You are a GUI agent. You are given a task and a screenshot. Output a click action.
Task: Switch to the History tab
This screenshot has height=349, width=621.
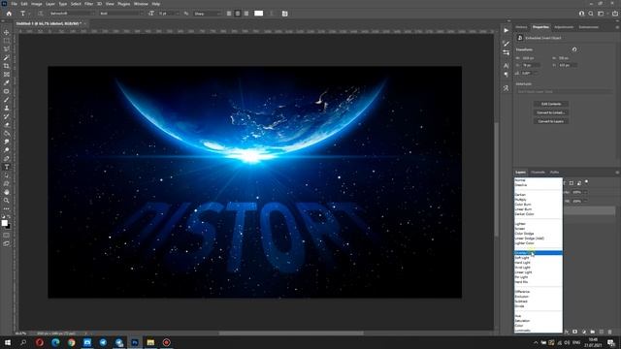(521, 27)
